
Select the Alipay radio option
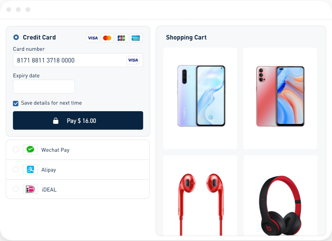(x=16, y=169)
